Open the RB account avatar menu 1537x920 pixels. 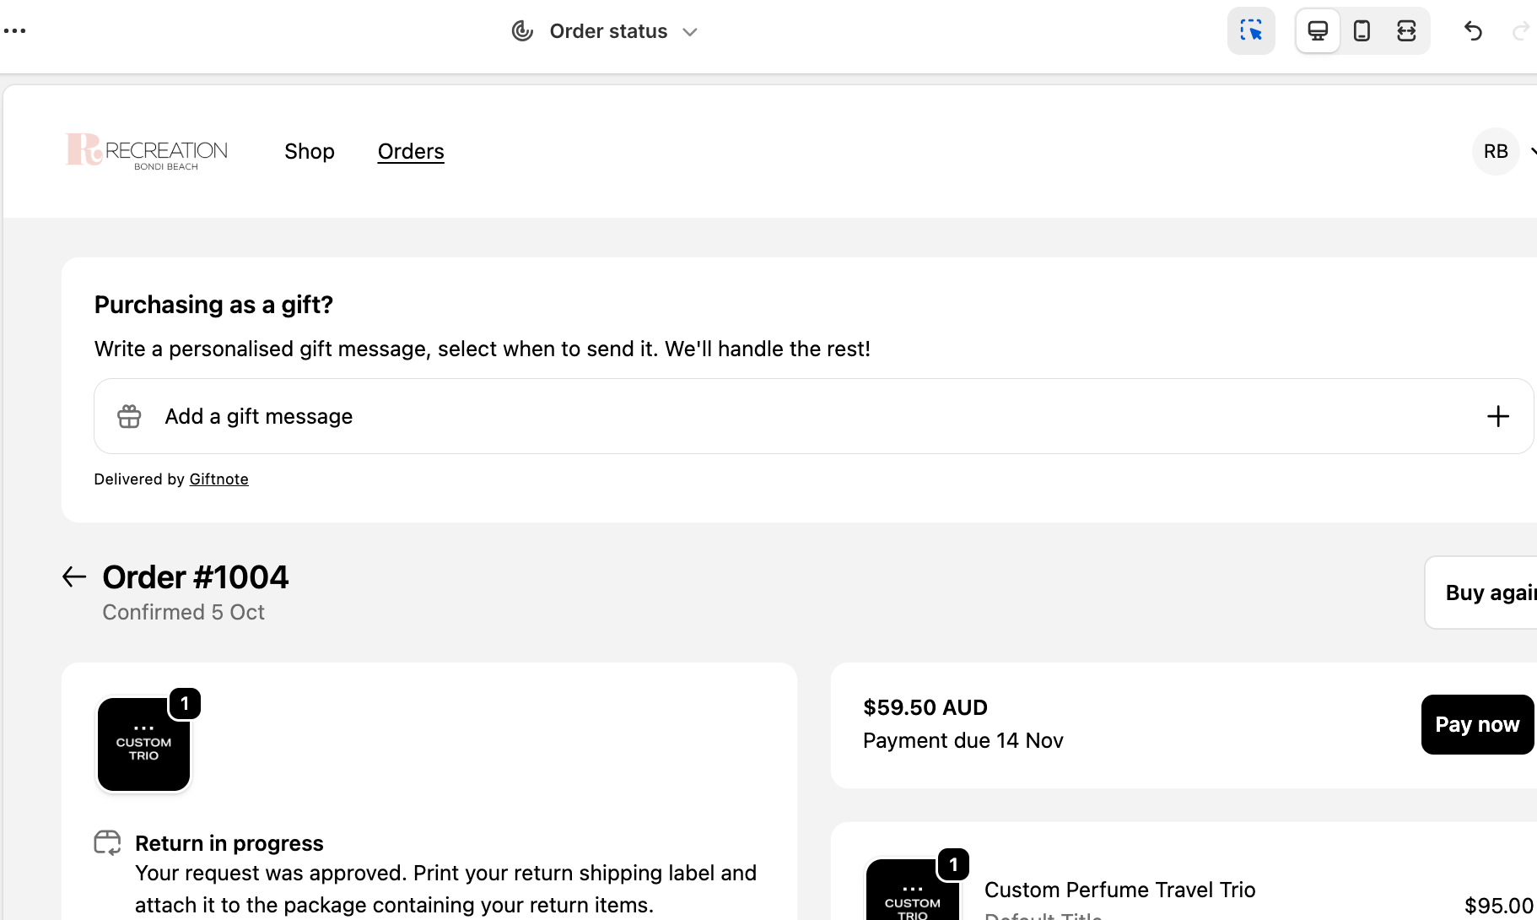pyautogui.click(x=1496, y=151)
